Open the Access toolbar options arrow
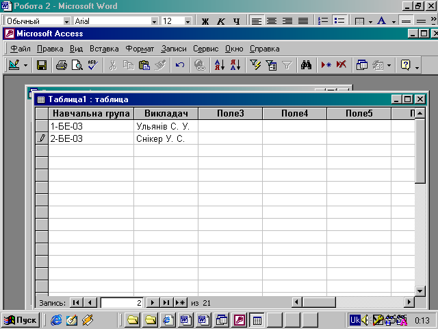Viewport: 438px width, 329px height. (417, 67)
